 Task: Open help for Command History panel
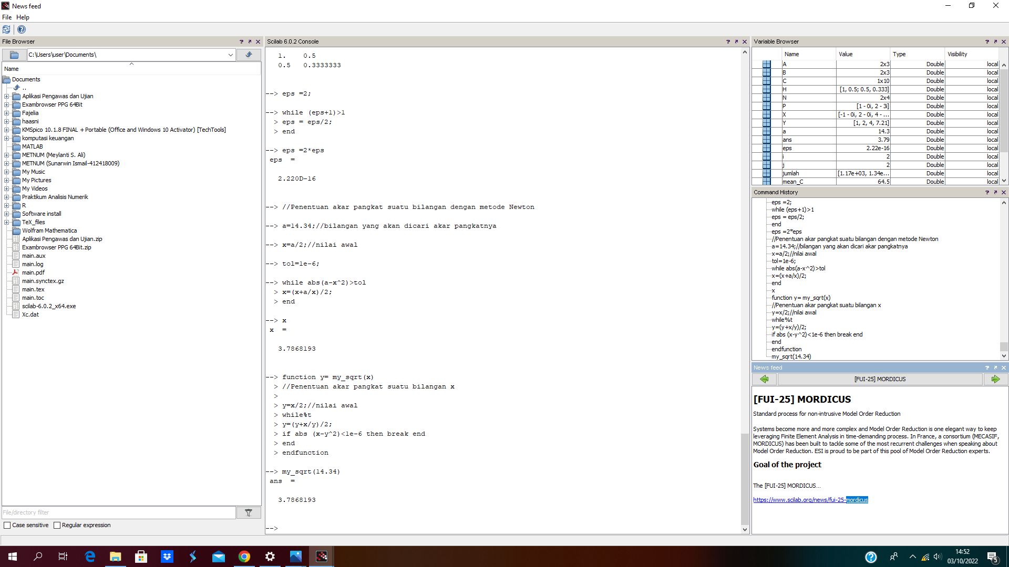point(987,192)
